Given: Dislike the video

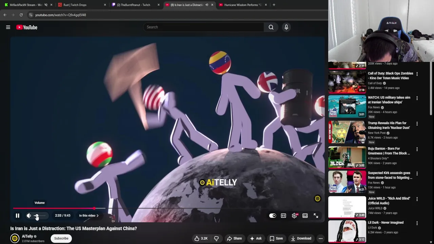Looking at the screenshot, I should pyautogui.click(x=216, y=238).
